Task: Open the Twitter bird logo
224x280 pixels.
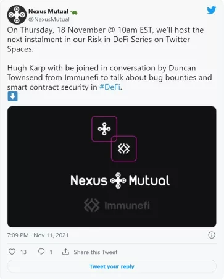Action: (212, 10)
